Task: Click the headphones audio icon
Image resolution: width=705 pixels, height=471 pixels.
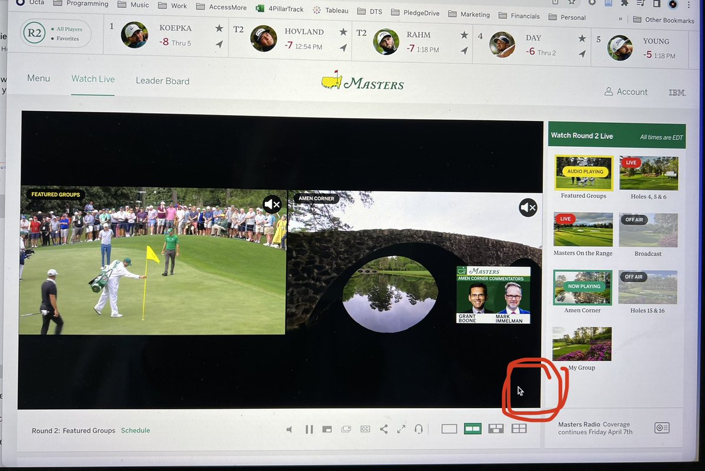Action: (418, 429)
